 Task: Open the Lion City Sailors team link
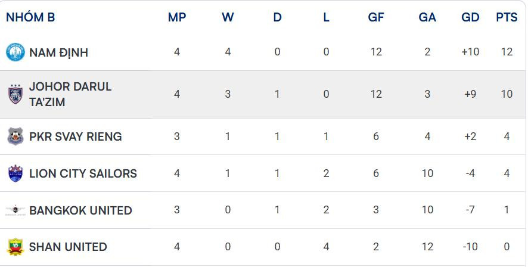click(83, 173)
